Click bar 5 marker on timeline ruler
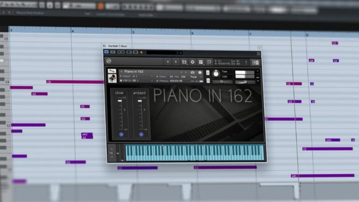Screen dimensions: 359x202 133,32
